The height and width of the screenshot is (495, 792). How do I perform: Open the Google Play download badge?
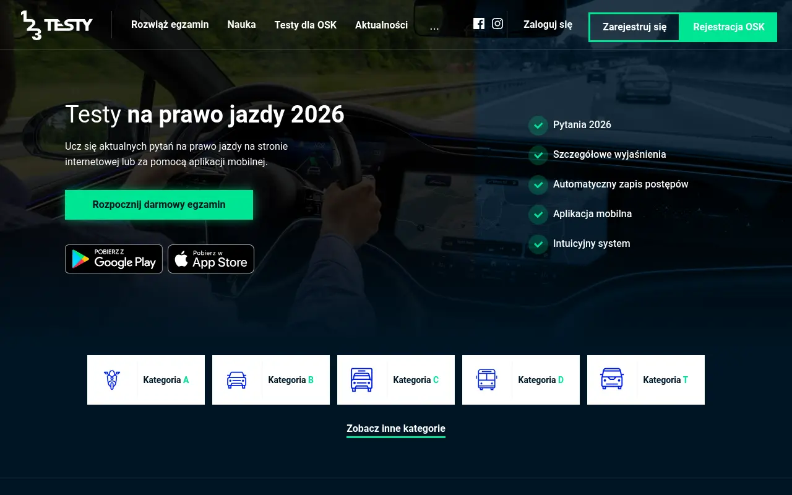[114, 259]
